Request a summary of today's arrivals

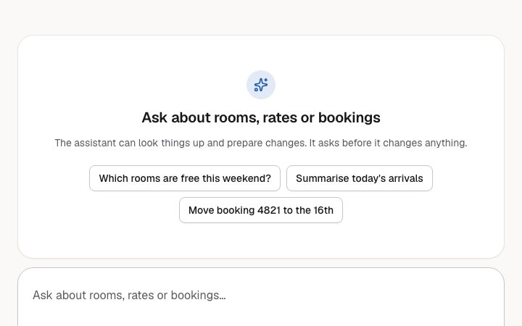coord(360,178)
